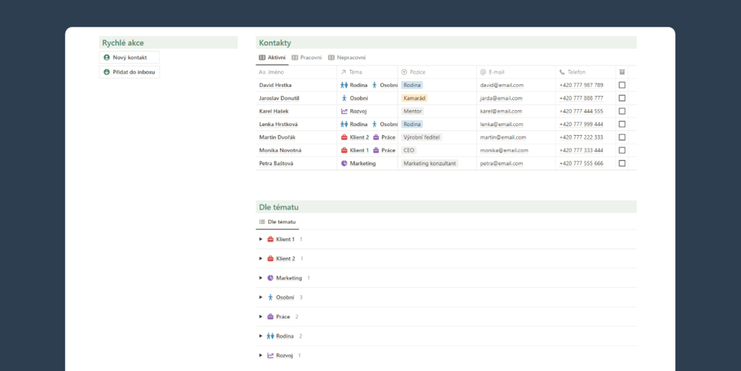Screen dimensions: 741x371
Task: Expand the Rodina group triangle
Action: [x=261, y=336]
